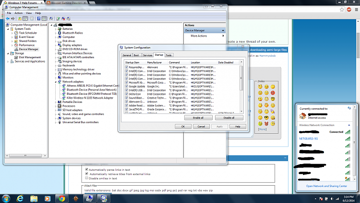The image size is (360, 203).
Task: Click the Scan for hardware changes toolbar icon
Action: point(51,19)
